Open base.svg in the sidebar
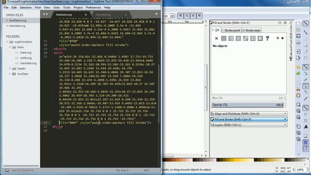Image resolution: width=311 pixels, height=175 pixels. coord(26,52)
